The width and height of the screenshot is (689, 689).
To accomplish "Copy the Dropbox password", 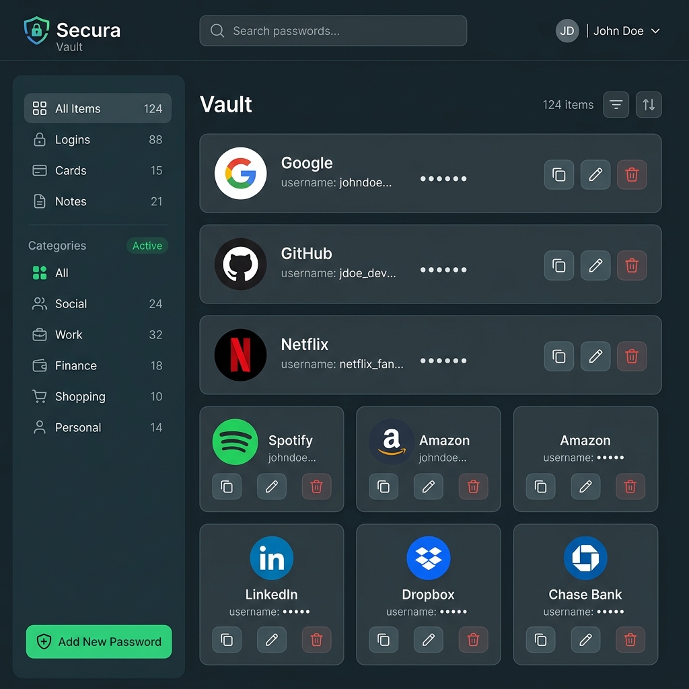I will (384, 639).
